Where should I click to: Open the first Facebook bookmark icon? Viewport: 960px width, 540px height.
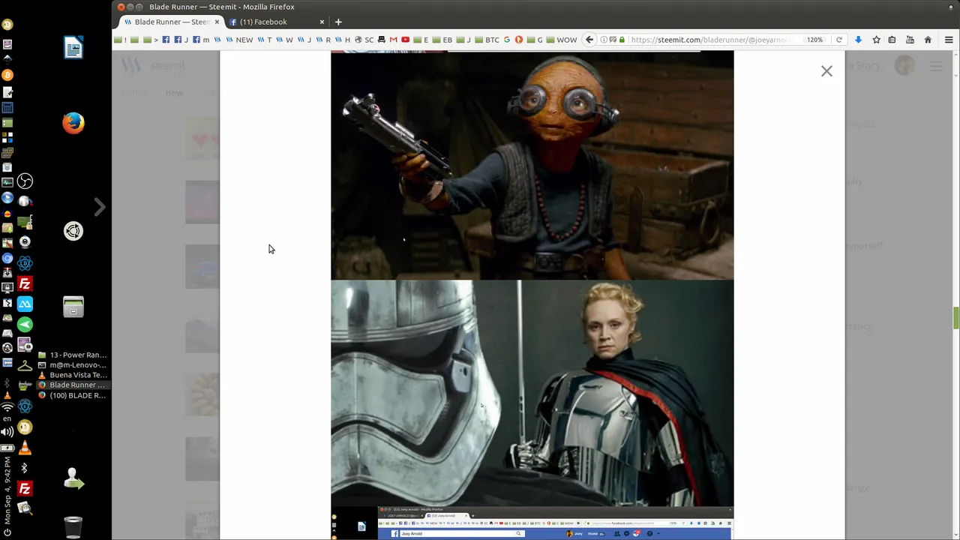pyautogui.click(x=166, y=40)
